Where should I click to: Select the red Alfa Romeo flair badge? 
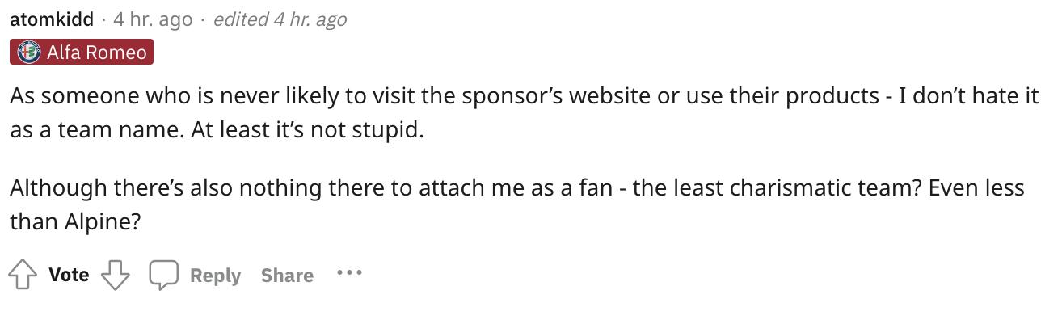click(82, 53)
